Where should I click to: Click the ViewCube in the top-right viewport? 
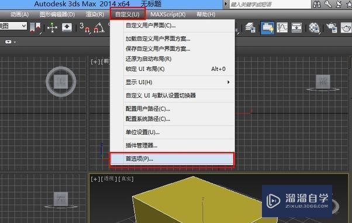point(323,82)
